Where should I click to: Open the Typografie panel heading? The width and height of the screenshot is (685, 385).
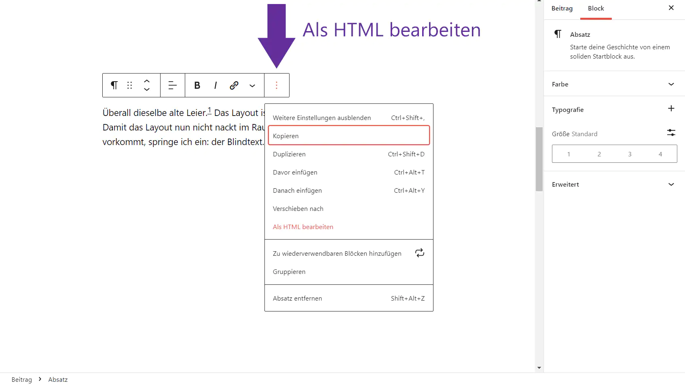pos(568,110)
